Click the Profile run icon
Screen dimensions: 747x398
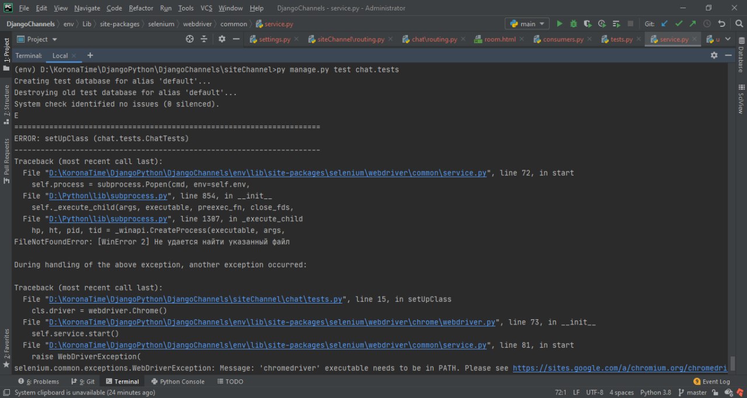602,24
